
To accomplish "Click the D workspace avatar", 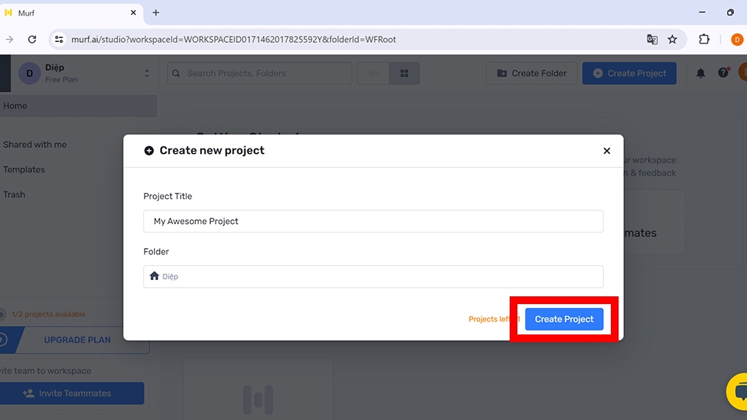I will pyautogui.click(x=30, y=73).
